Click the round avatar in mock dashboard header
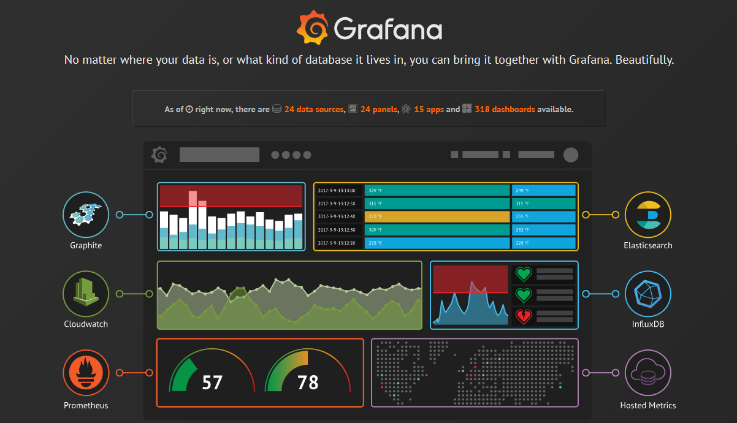This screenshot has height=423, width=737. (x=571, y=155)
